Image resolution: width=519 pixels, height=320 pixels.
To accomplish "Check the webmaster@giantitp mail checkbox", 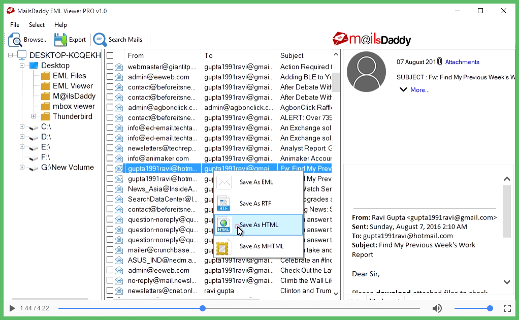I will coord(110,67).
